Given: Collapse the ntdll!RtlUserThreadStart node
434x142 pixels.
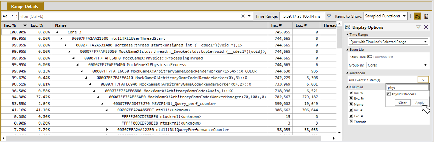Looking at the screenshot, I should click(61, 38).
